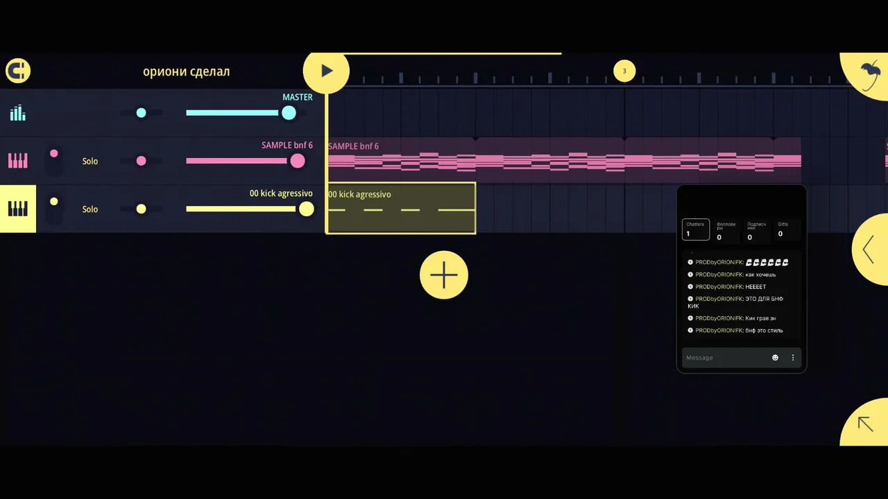The image size is (888, 499).
Task: Set SAMPLE bnf 6 volume slider
Action: point(246,161)
